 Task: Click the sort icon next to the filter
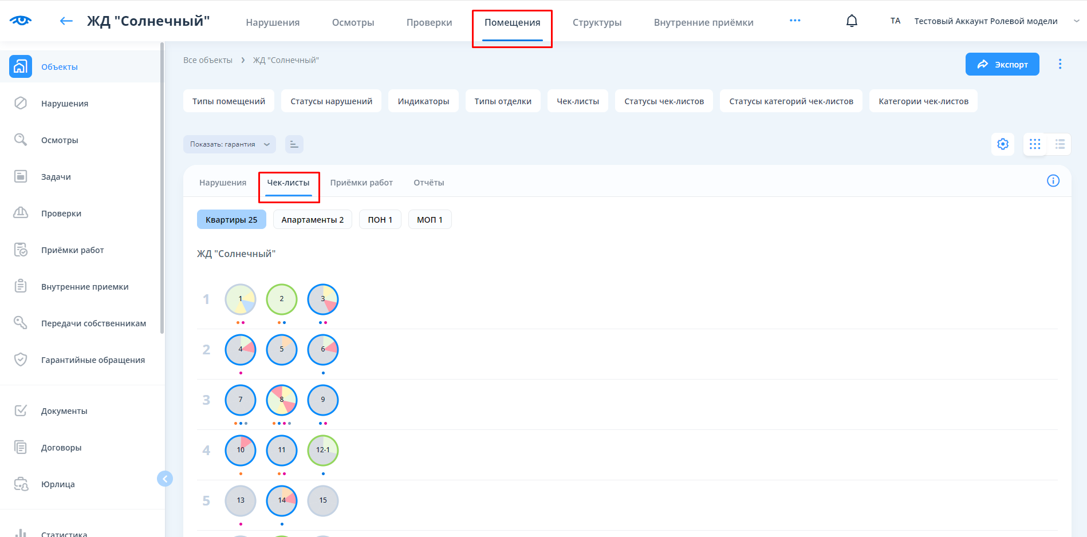294,144
